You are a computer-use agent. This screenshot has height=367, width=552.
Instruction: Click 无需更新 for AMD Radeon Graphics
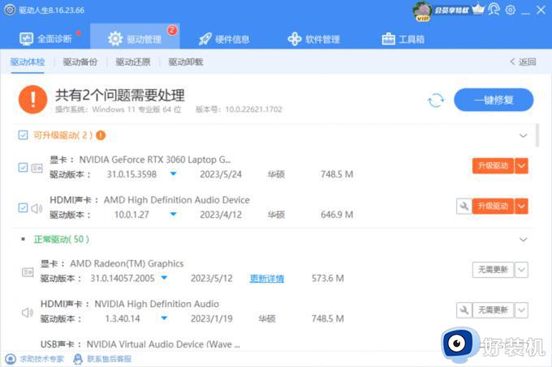[493, 270]
